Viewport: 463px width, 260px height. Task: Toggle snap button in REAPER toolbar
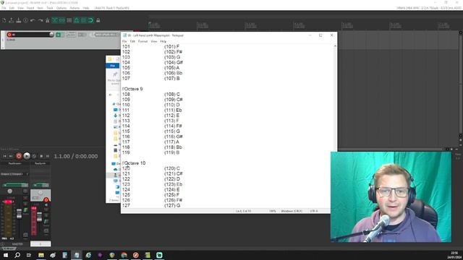coord(90,20)
